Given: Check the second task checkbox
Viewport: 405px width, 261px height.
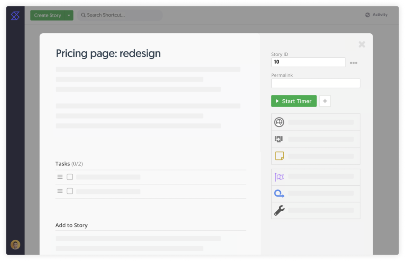Looking at the screenshot, I should [x=70, y=191].
